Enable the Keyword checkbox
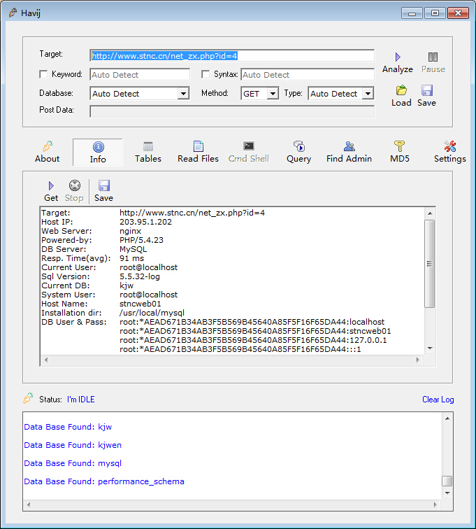The width and height of the screenshot is (476, 529). [43, 74]
